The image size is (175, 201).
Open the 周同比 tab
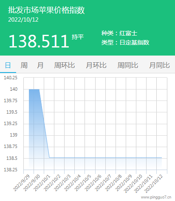[x=128, y=65]
